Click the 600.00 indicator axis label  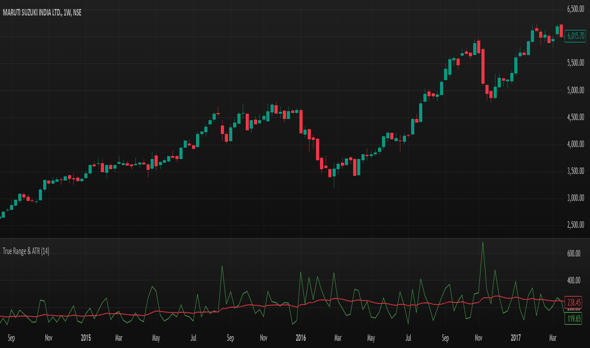[x=574, y=254]
